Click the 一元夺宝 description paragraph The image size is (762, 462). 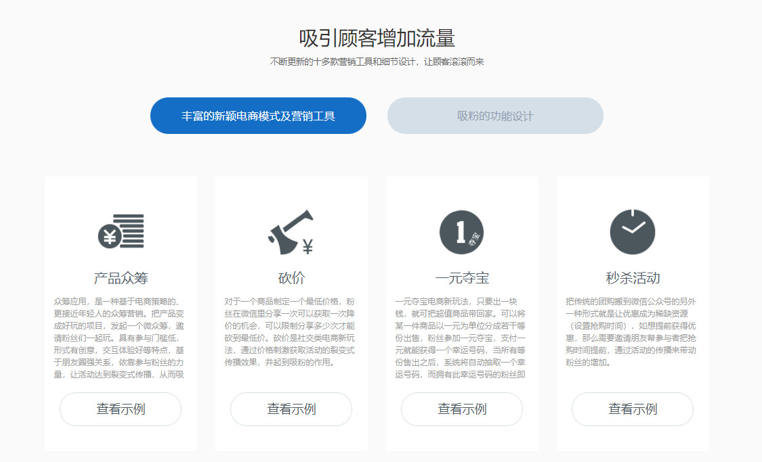pos(460,338)
